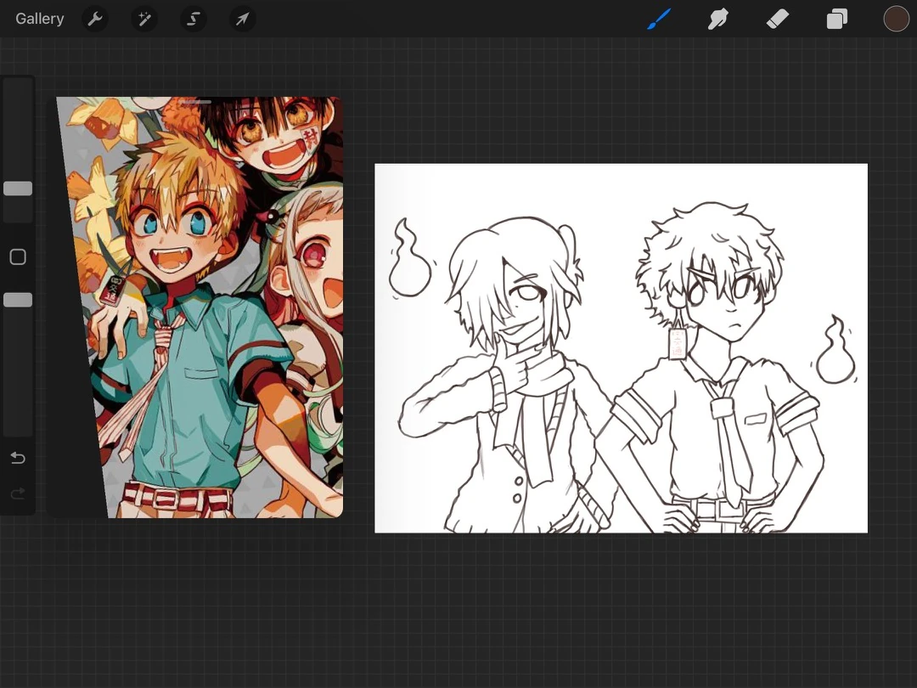Tap the brush size slider
Image resolution: width=917 pixels, height=688 pixels.
tap(18, 189)
